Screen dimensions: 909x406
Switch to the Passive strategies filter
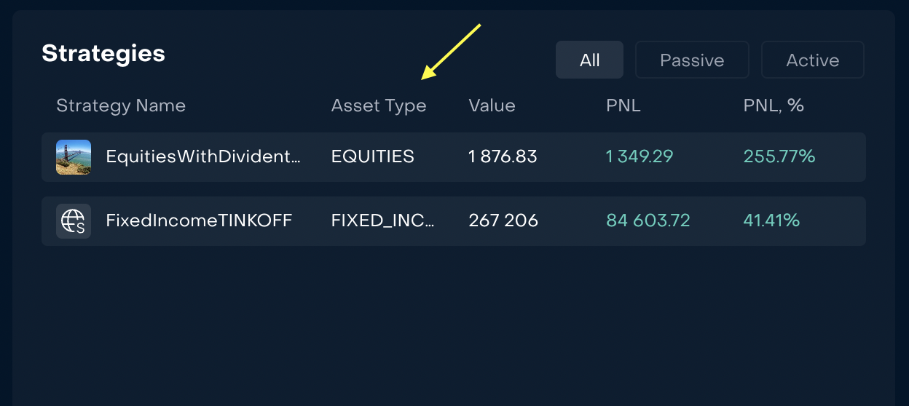pos(692,60)
